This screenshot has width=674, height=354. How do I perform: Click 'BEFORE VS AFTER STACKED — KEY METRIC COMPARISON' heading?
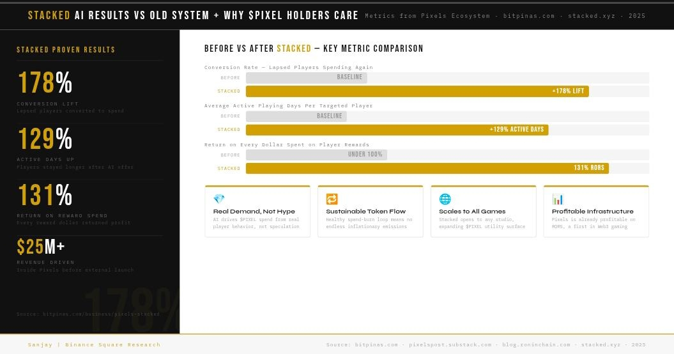(x=314, y=49)
